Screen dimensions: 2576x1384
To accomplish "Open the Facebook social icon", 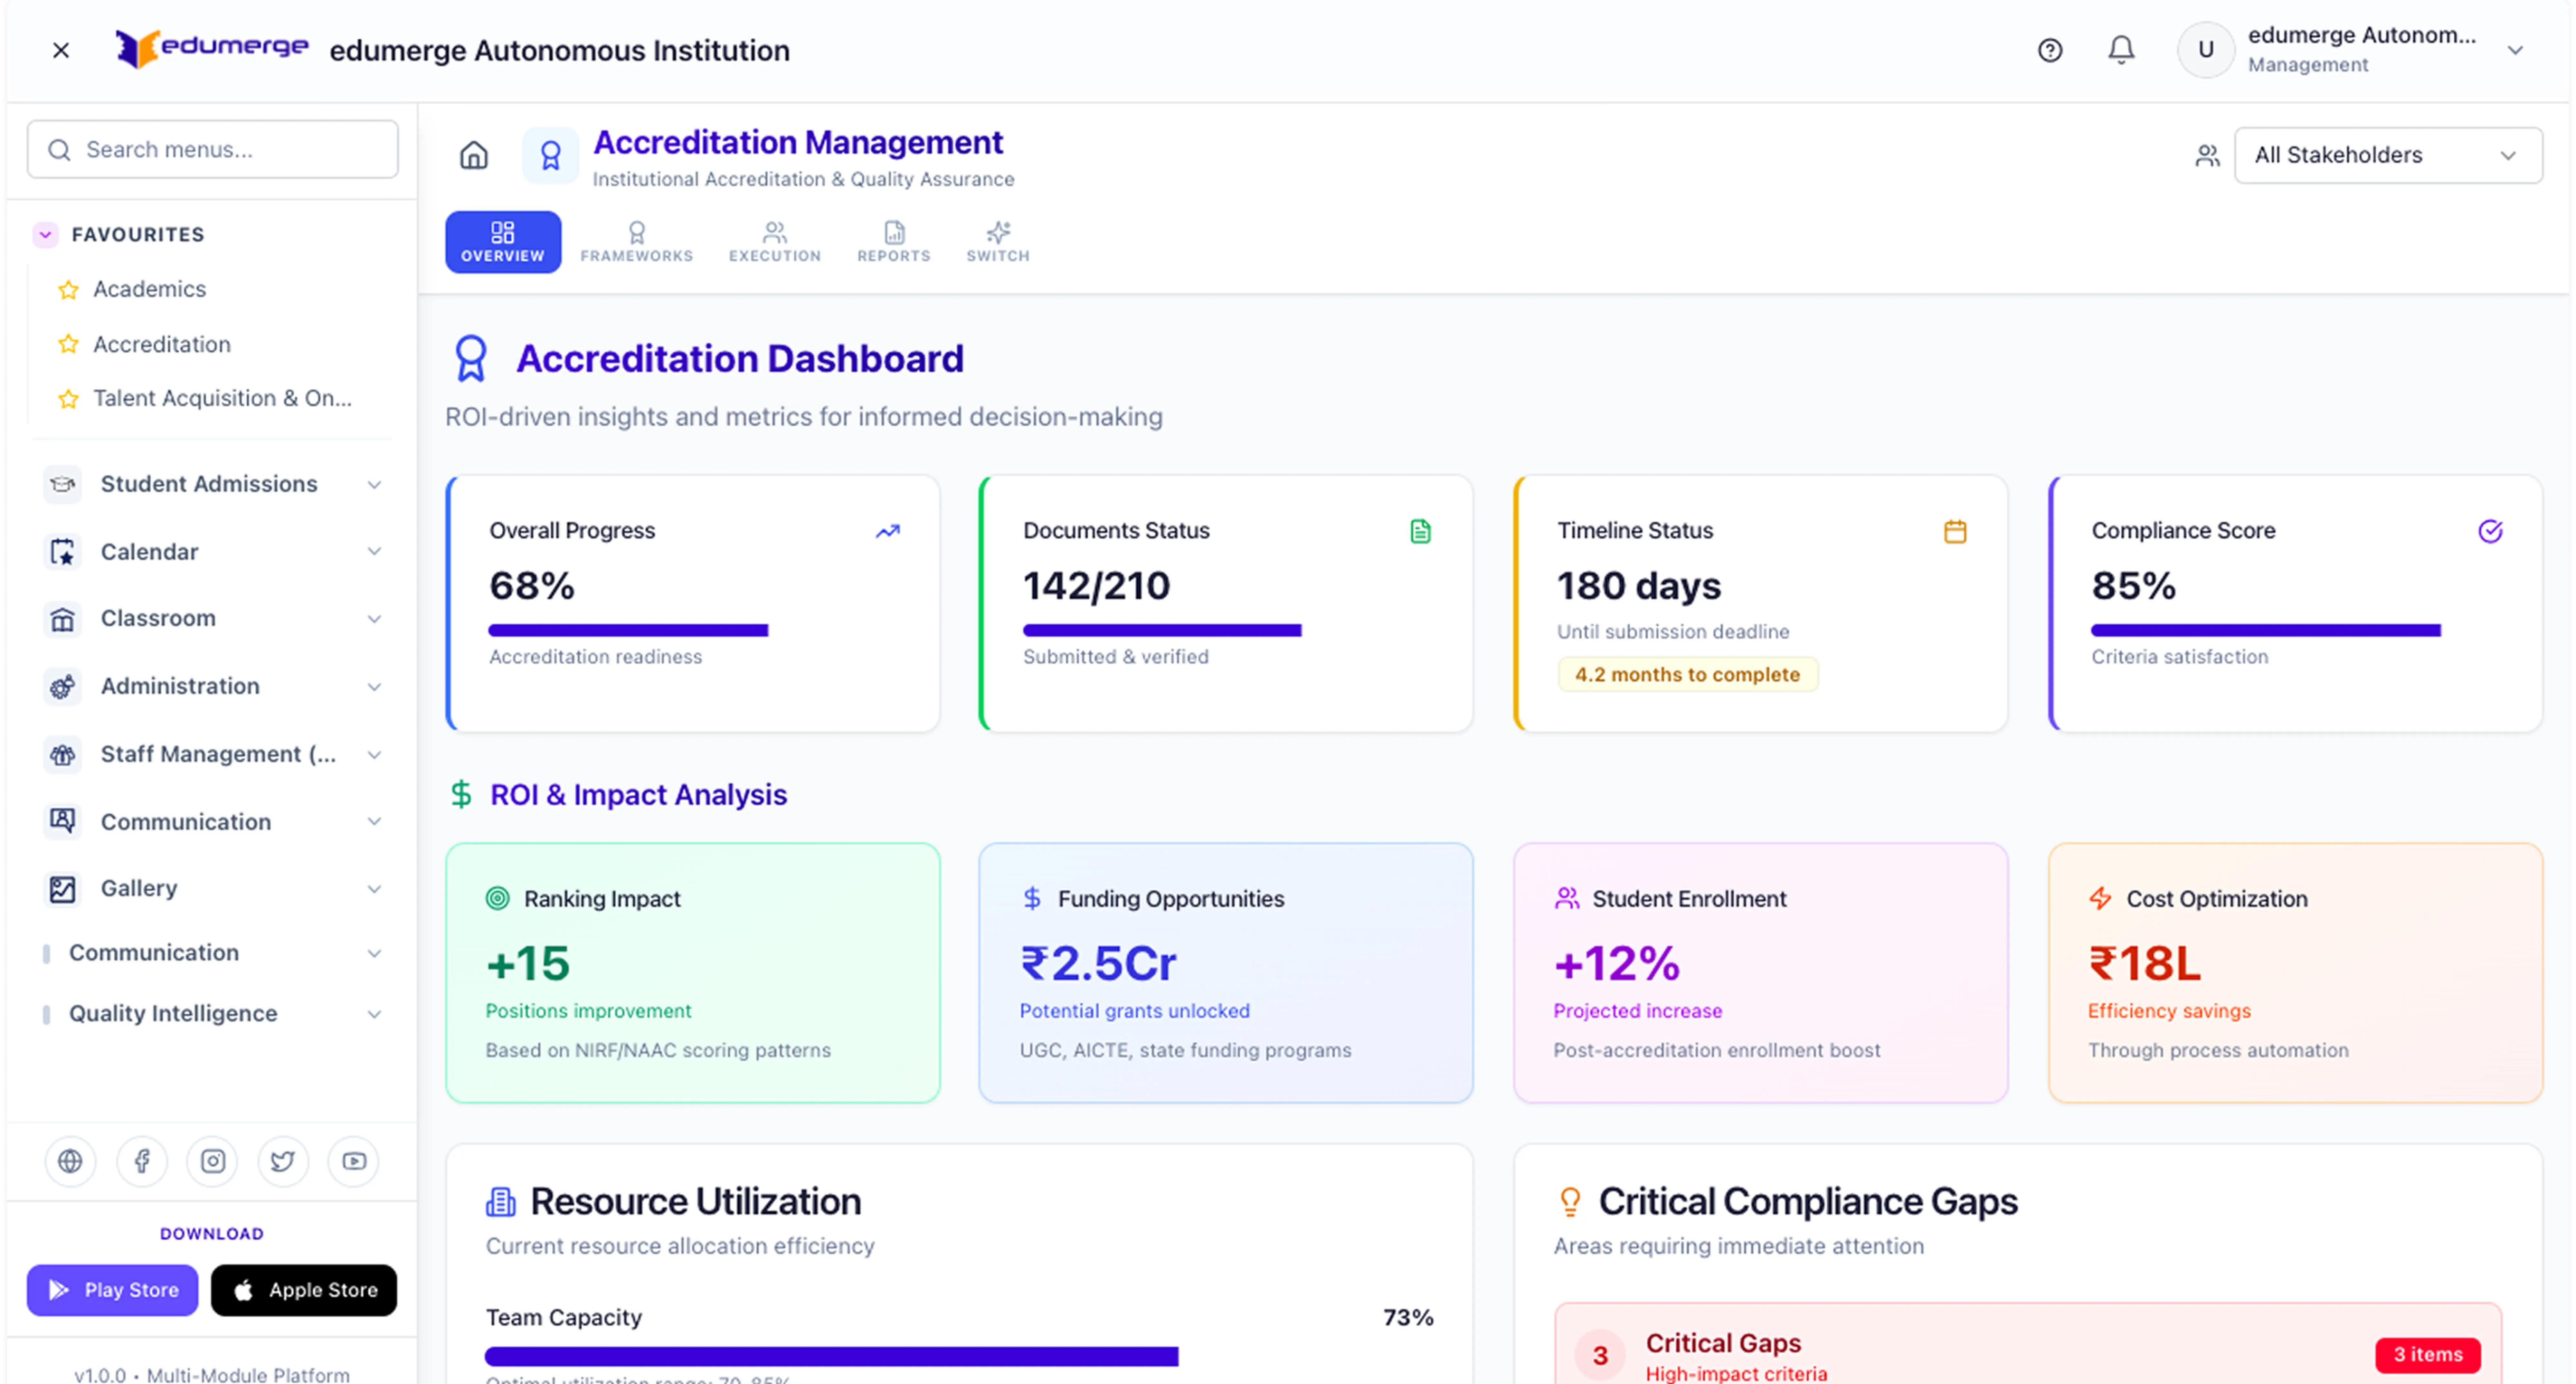I will point(142,1161).
